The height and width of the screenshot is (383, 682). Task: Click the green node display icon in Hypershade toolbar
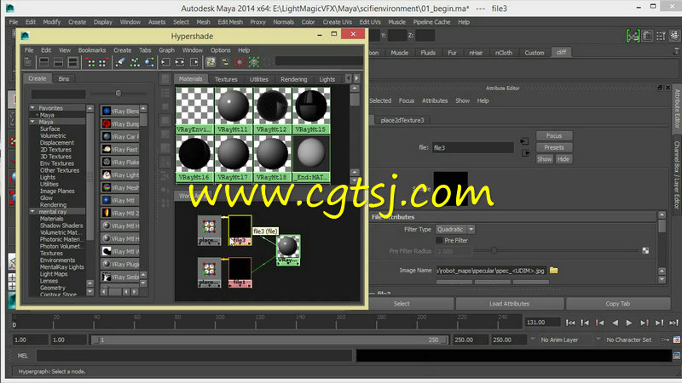(x=253, y=62)
